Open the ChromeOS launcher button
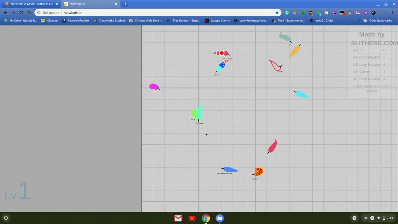Image resolution: width=398 pixels, height=224 pixels. pyautogui.click(x=6, y=218)
